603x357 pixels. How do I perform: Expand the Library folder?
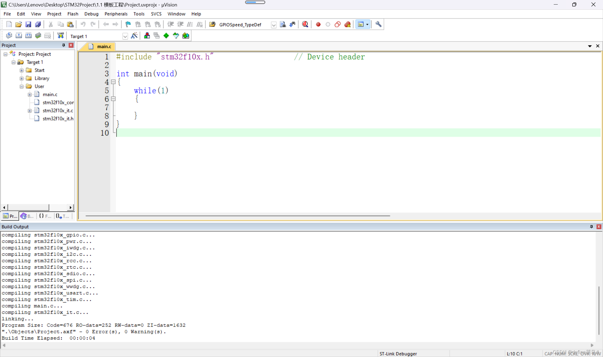click(x=22, y=78)
